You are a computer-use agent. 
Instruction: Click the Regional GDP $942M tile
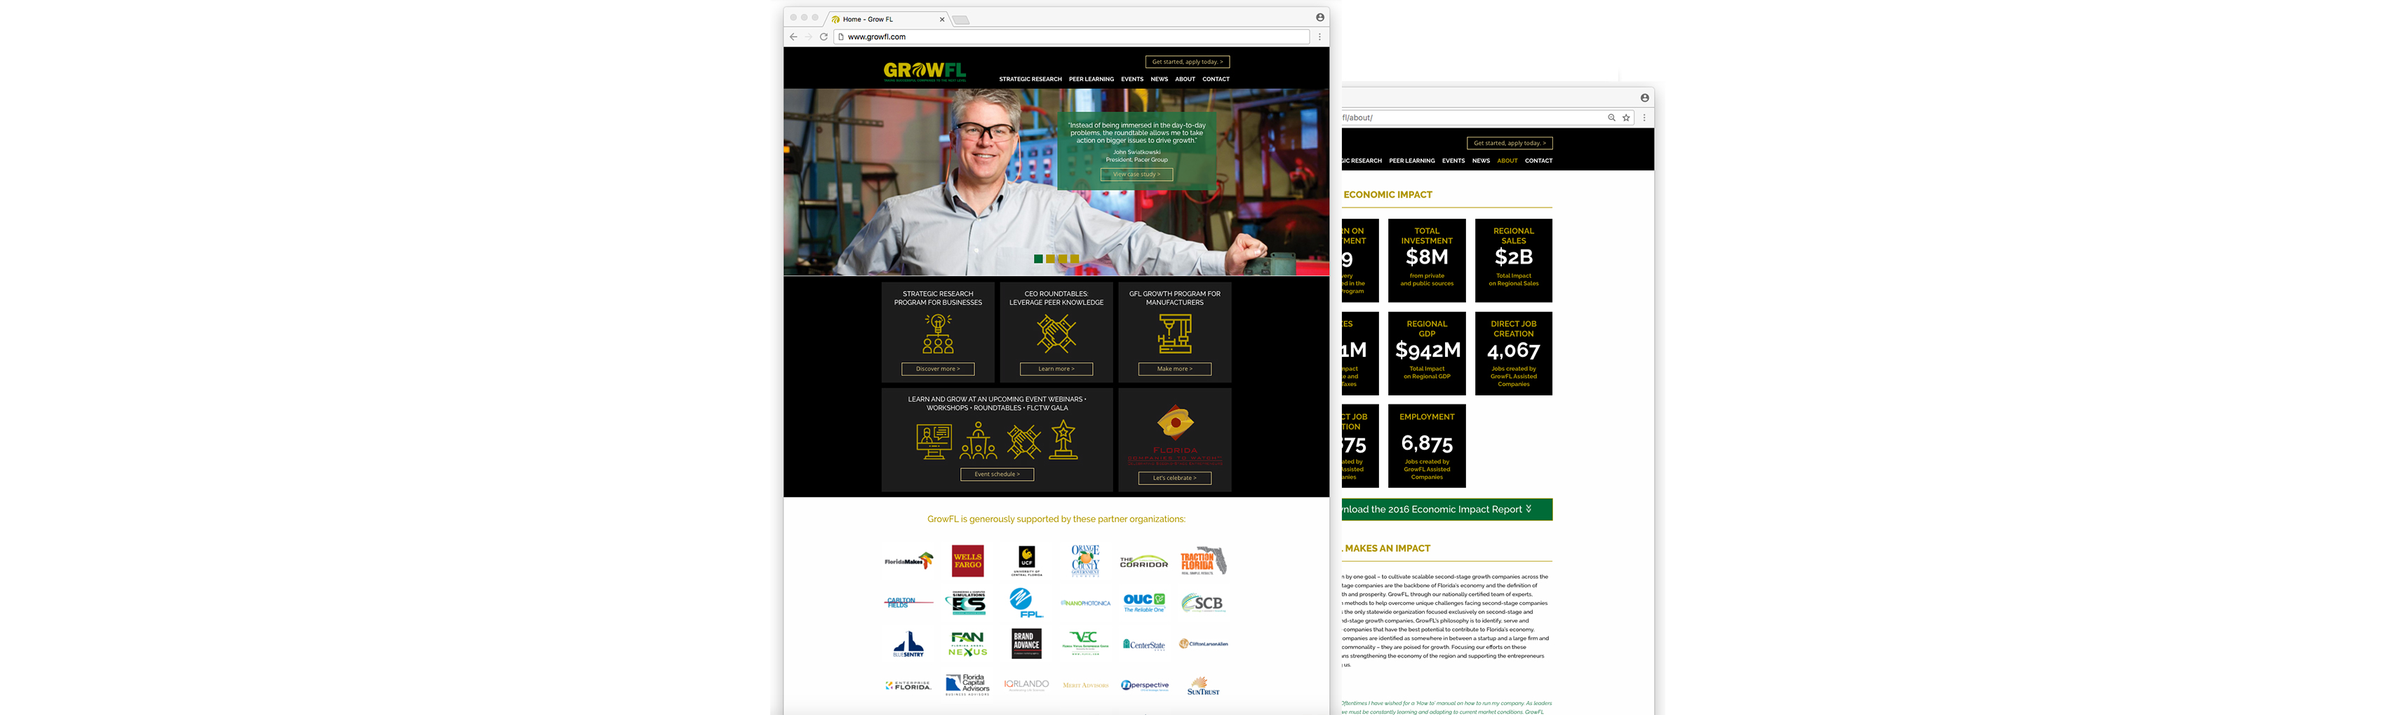[1427, 353]
